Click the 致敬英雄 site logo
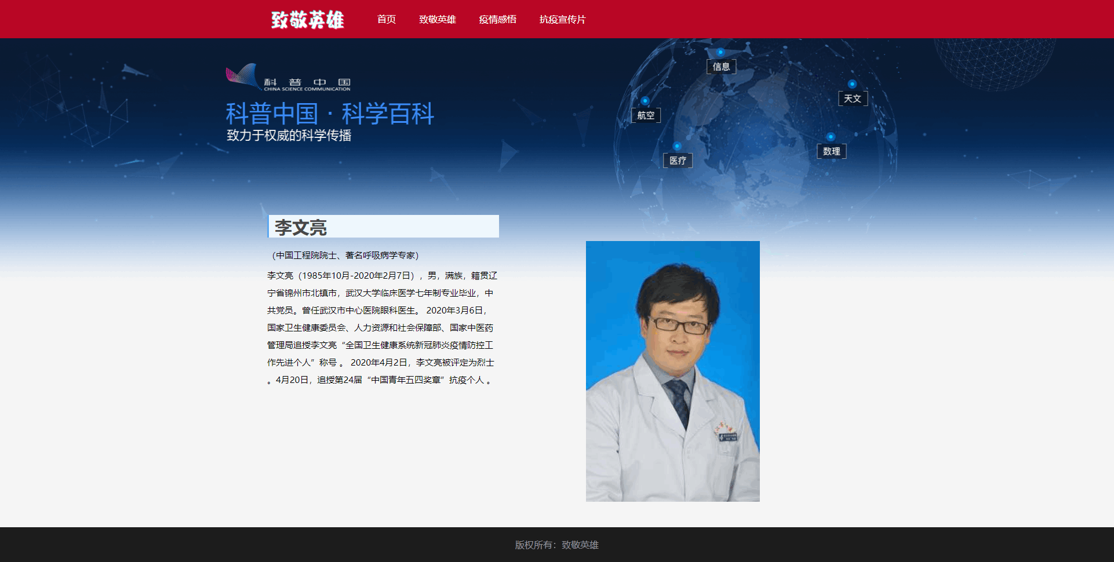This screenshot has width=1114, height=562. pyautogui.click(x=307, y=20)
